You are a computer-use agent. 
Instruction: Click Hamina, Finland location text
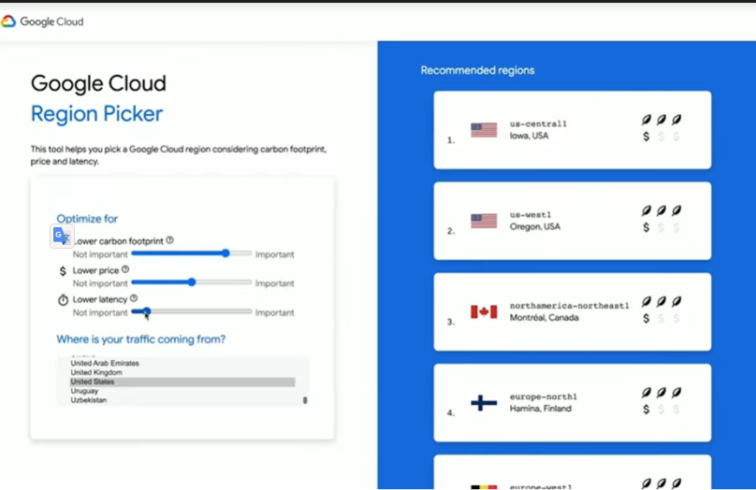pyautogui.click(x=541, y=409)
